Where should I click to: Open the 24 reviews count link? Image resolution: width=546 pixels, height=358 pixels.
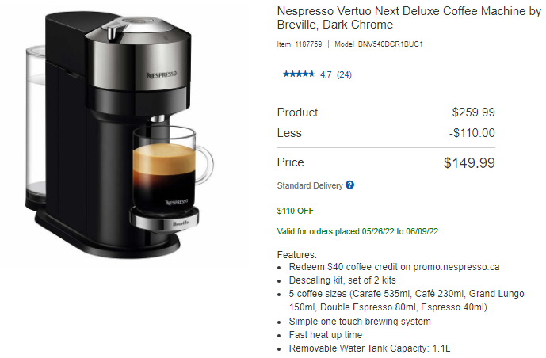click(x=344, y=74)
